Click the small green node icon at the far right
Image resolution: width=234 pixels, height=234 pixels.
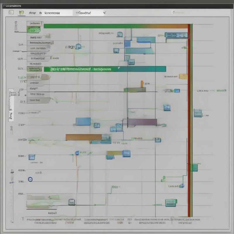(194, 167)
